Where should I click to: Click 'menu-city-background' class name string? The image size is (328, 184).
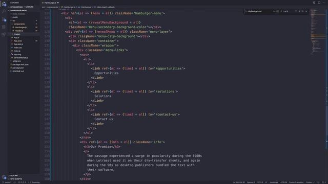pos(117,36)
